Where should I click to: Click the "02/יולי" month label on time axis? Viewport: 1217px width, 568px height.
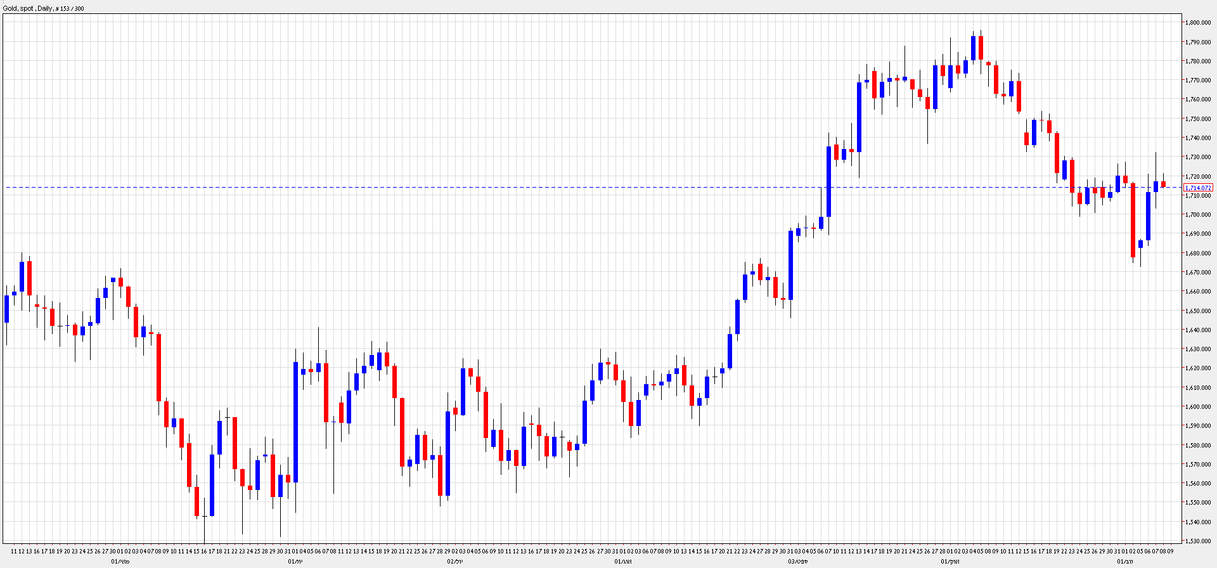tap(454, 562)
